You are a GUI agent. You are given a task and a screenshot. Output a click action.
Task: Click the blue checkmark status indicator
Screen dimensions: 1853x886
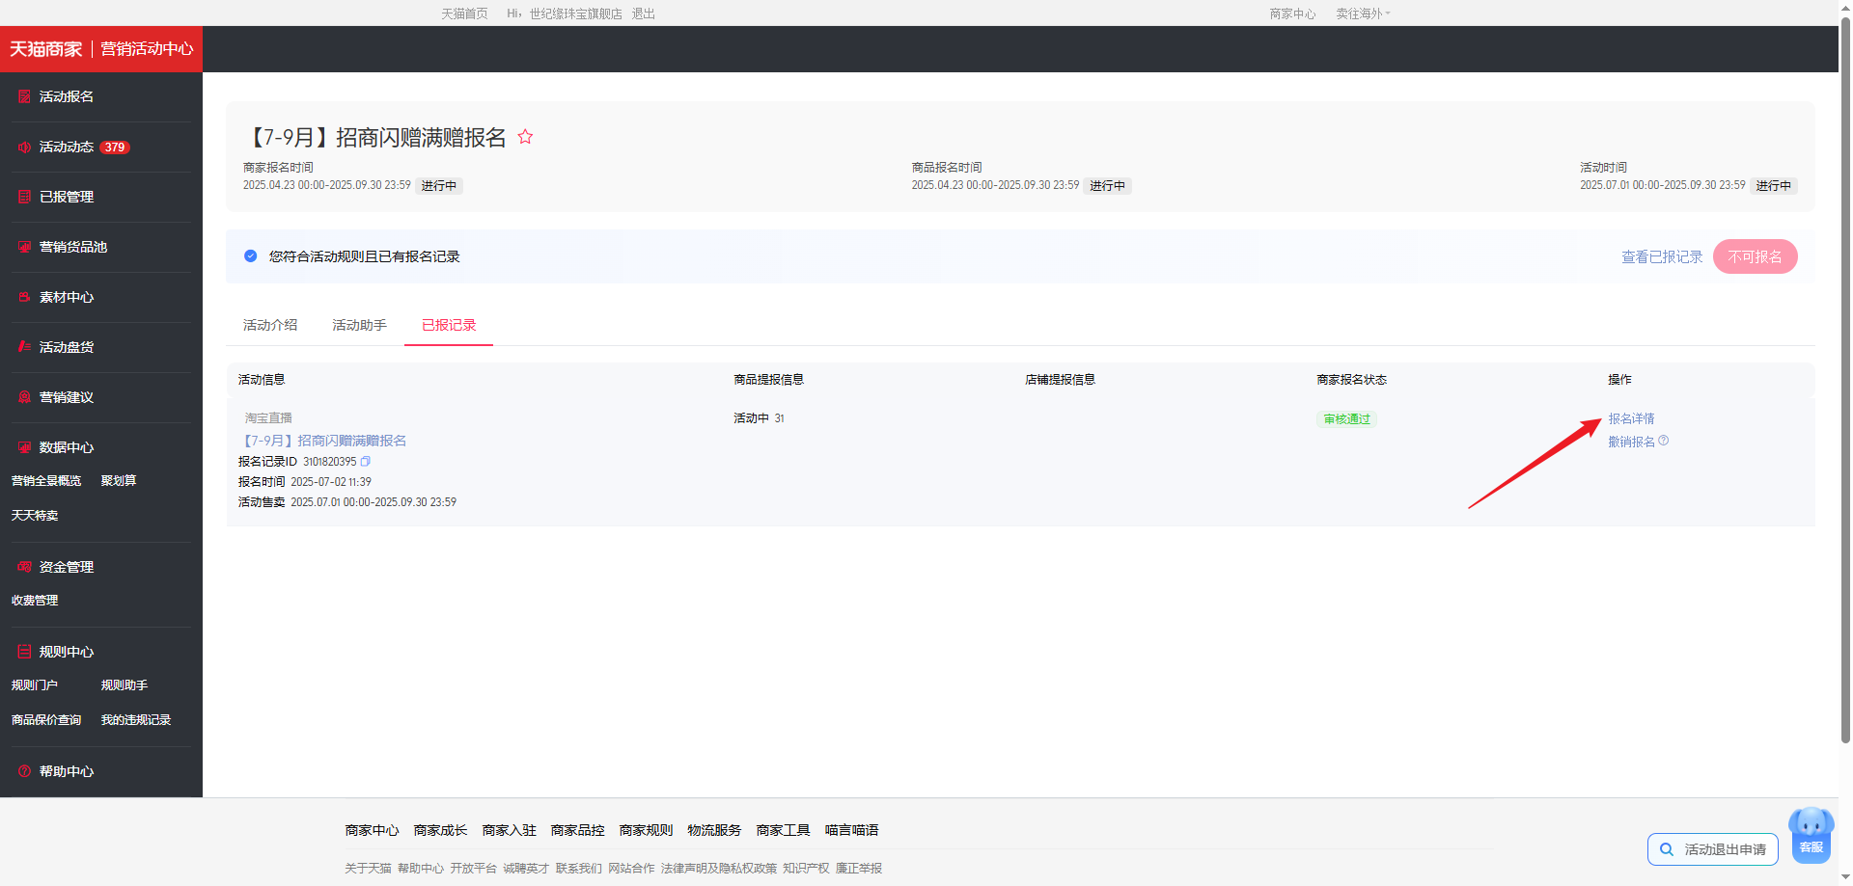coord(251,256)
